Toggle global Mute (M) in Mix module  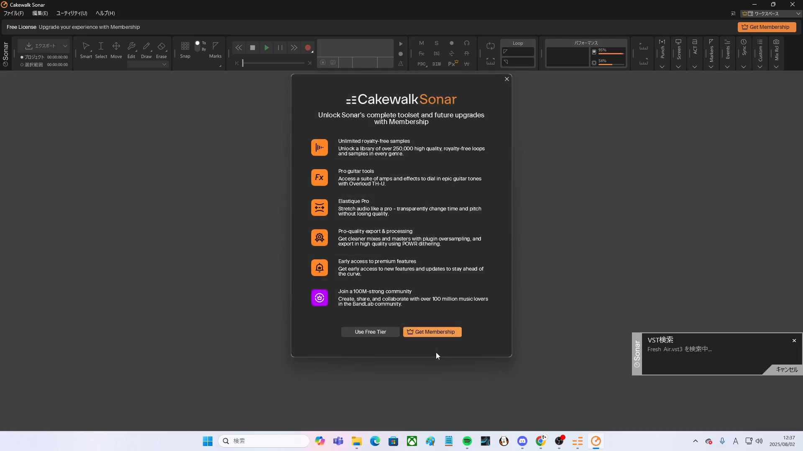tap(422, 43)
